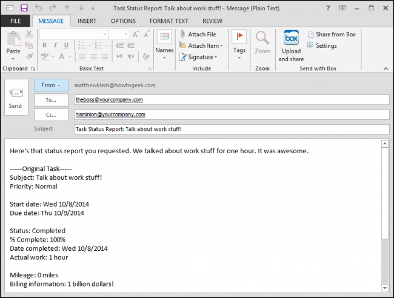Toggle align text left

pyautogui.click(x=82, y=56)
